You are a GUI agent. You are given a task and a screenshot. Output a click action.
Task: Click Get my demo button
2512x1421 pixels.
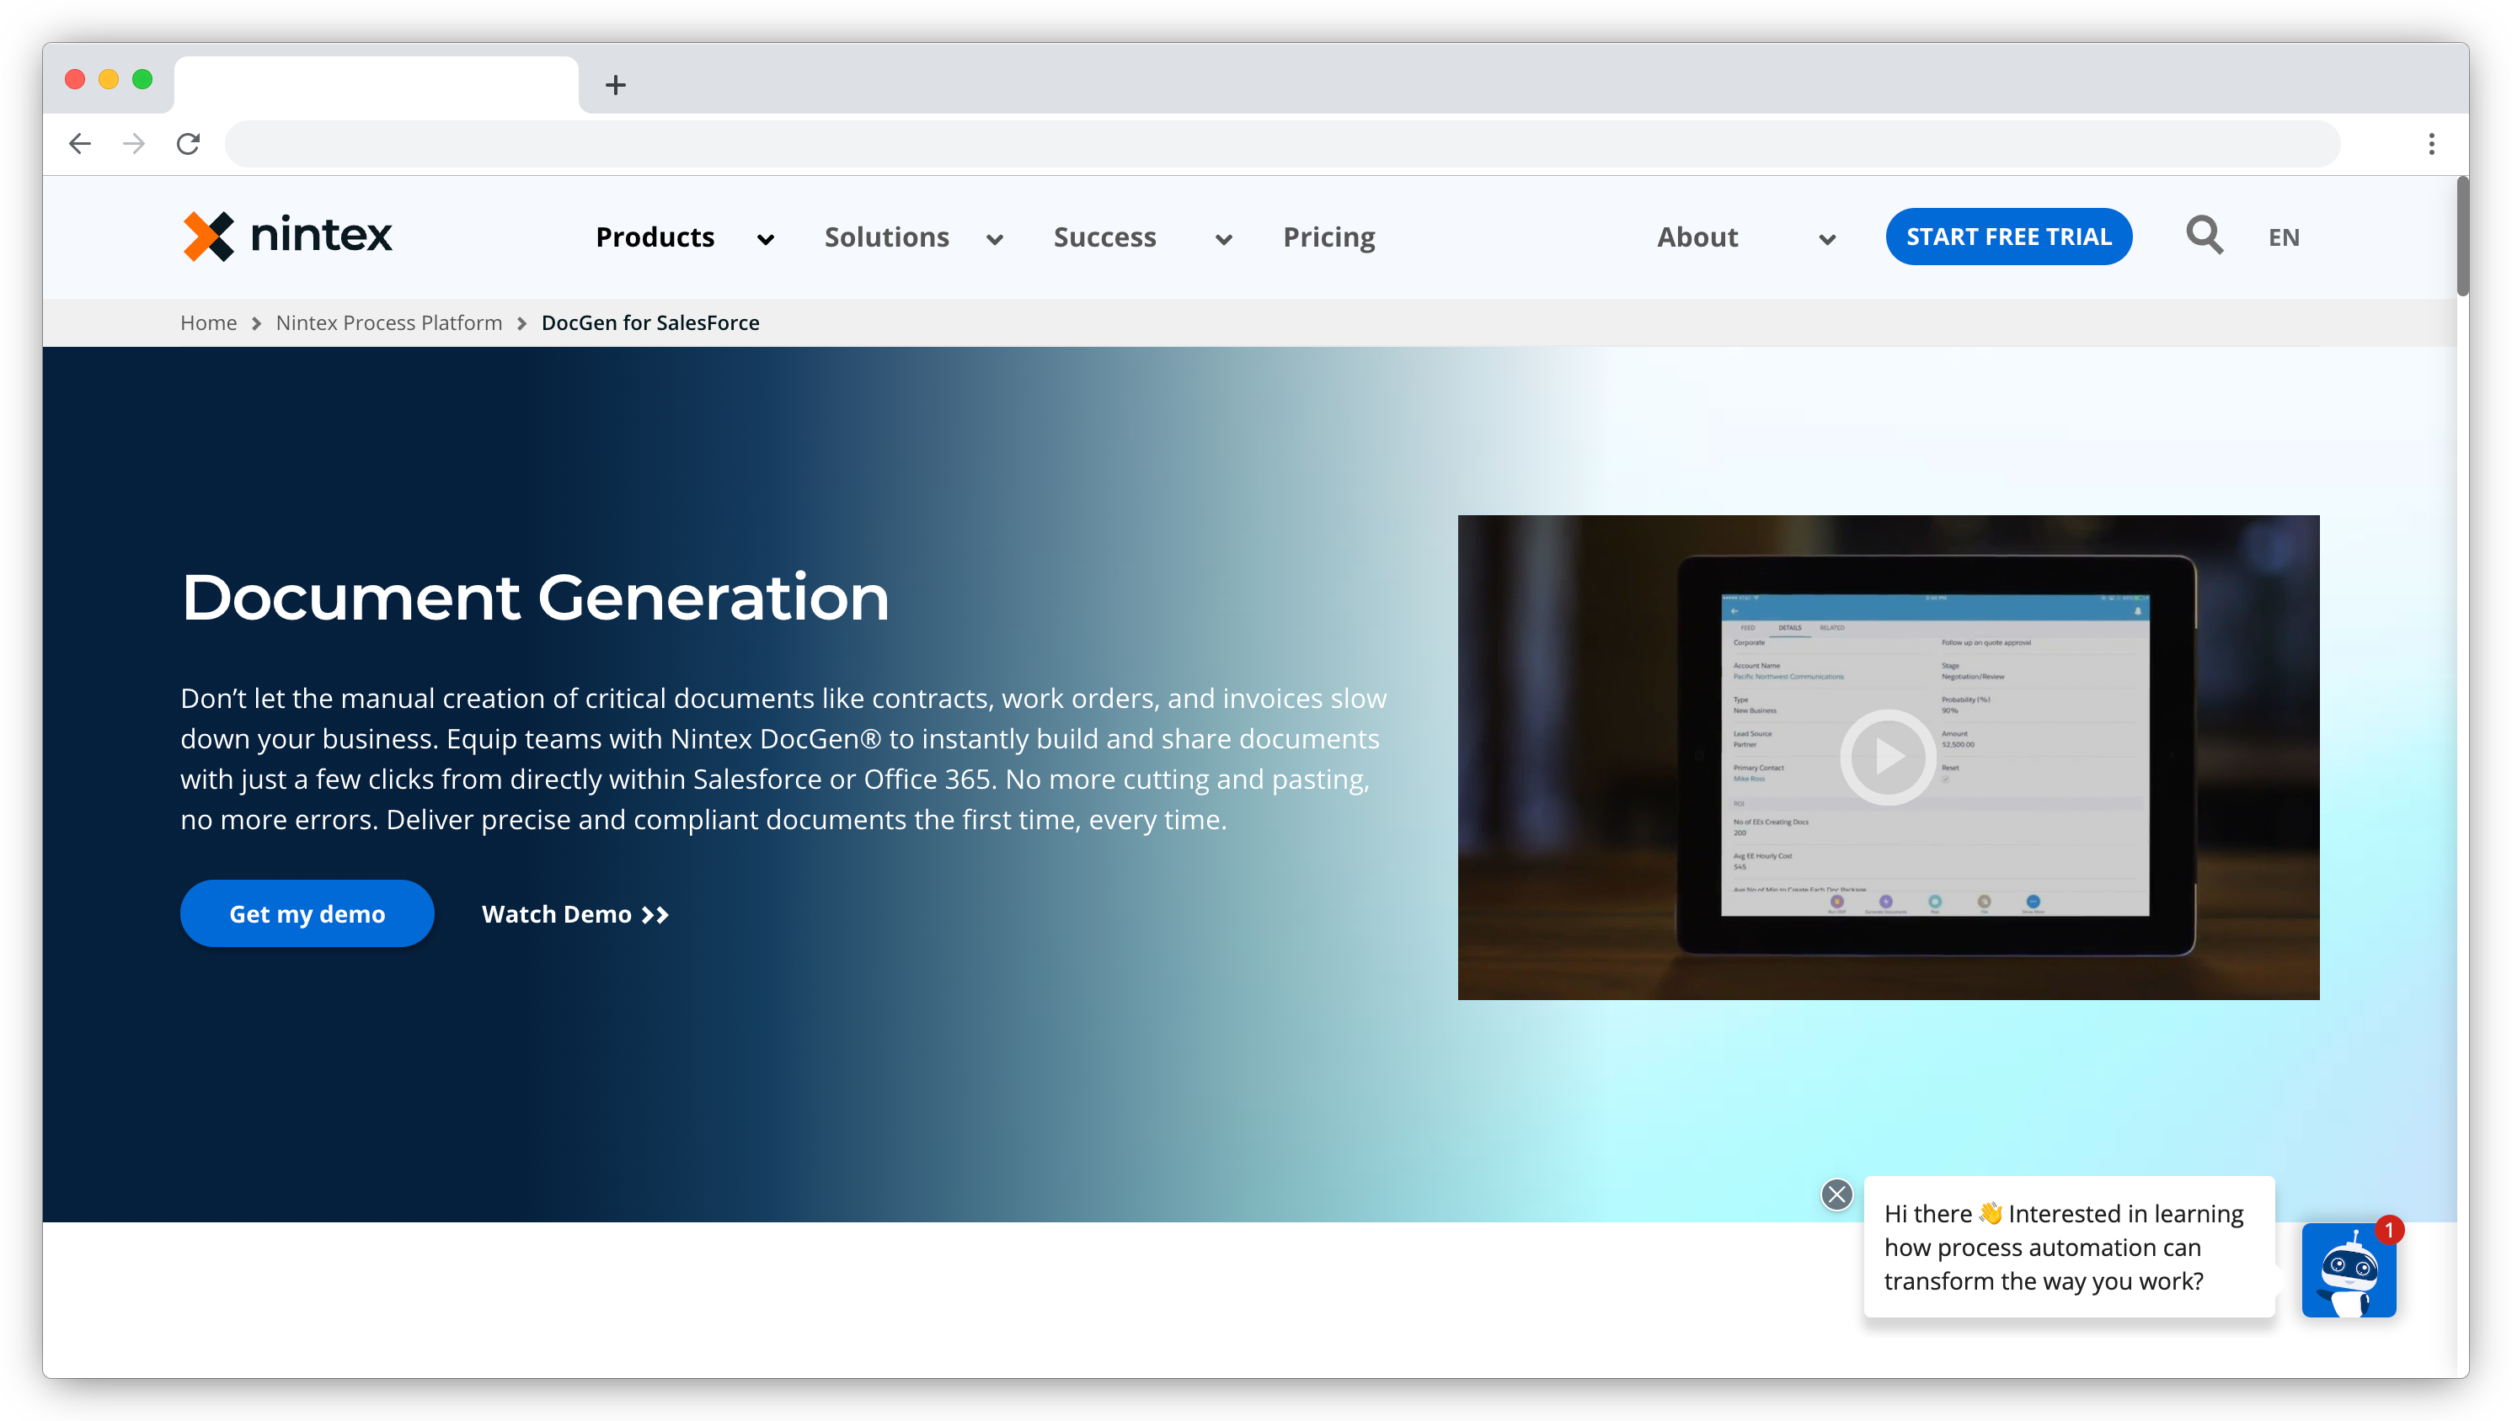307,913
